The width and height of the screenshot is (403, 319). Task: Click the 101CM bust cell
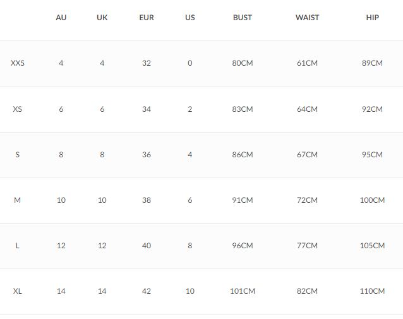[x=243, y=291]
